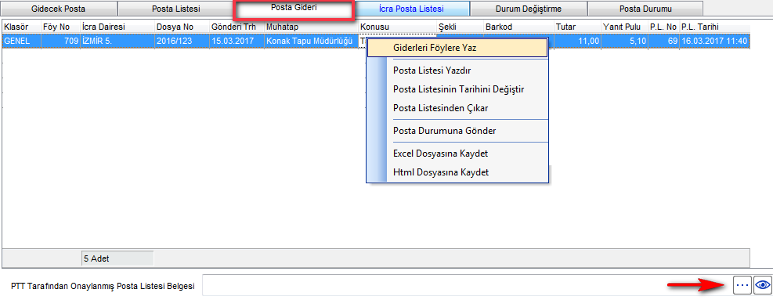The image size is (773, 300).
Task: Choose Giderleri Föylere Yaz from context menu
Action: click(x=458, y=49)
